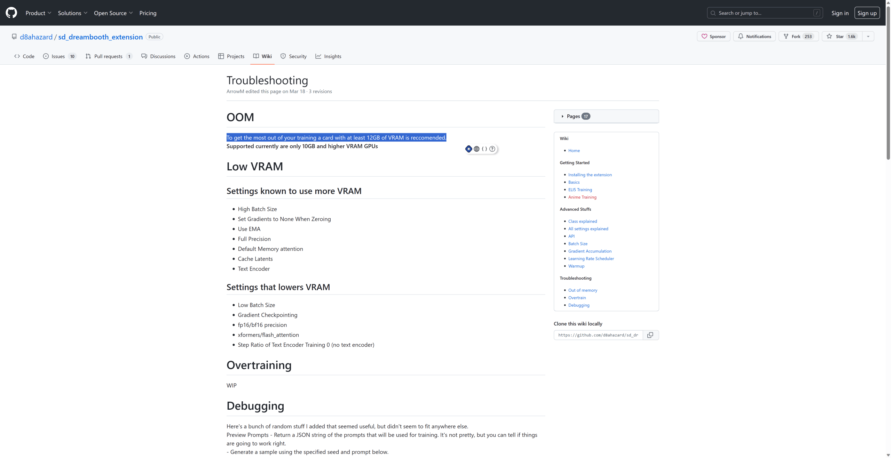Fork the repository using the Fork button
The image size is (891, 458).
[x=798, y=37]
